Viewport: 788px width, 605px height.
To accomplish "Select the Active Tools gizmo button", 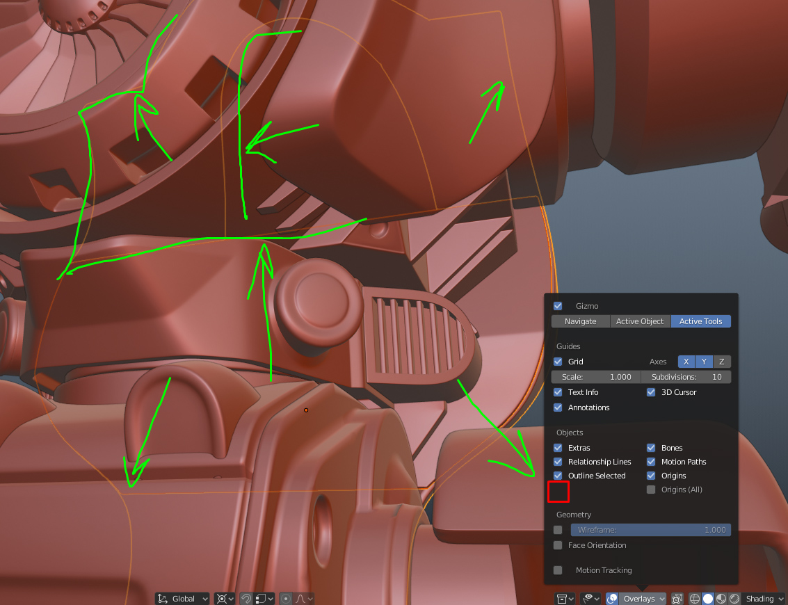I will coord(701,321).
